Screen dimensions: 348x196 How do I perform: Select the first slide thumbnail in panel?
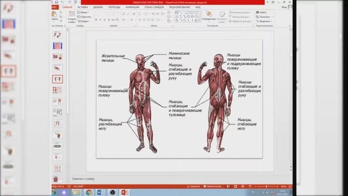58,35
